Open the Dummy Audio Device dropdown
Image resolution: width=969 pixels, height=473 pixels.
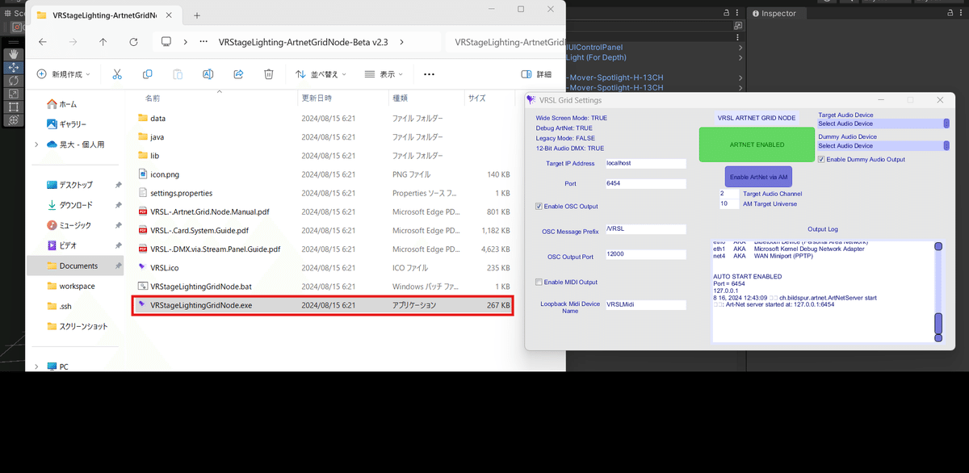[883, 146]
